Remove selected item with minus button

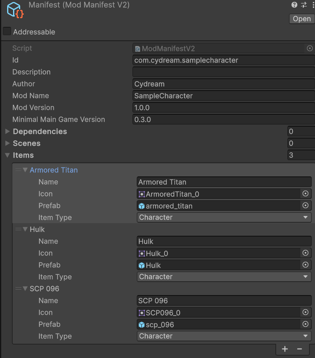(x=300, y=349)
